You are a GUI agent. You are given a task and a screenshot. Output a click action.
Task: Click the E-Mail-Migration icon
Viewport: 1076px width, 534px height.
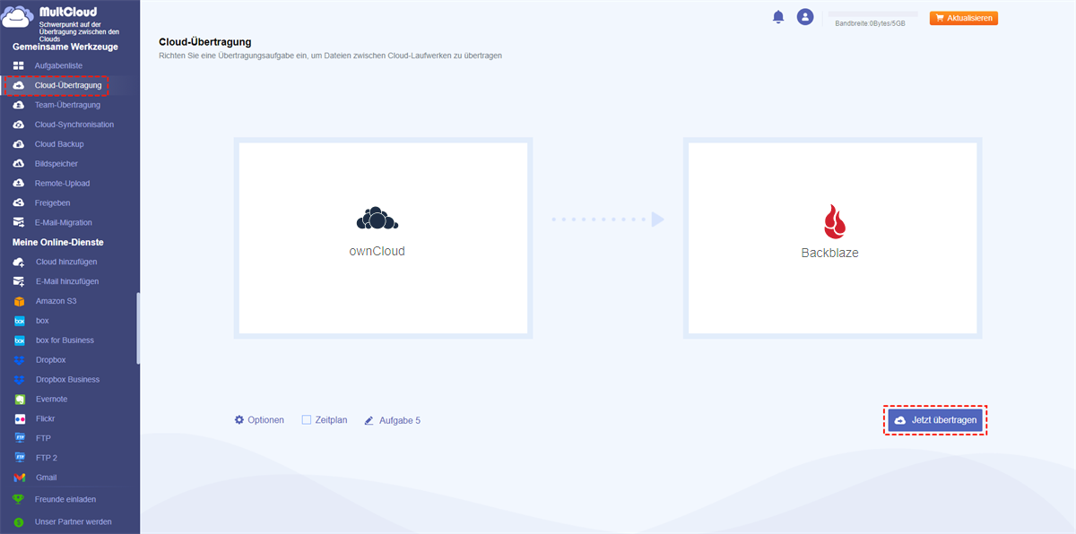(18, 223)
